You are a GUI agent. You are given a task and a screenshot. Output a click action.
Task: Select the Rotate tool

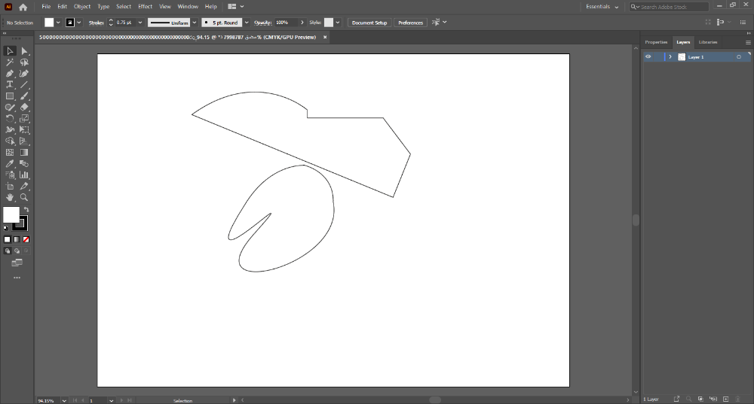pyautogui.click(x=10, y=119)
